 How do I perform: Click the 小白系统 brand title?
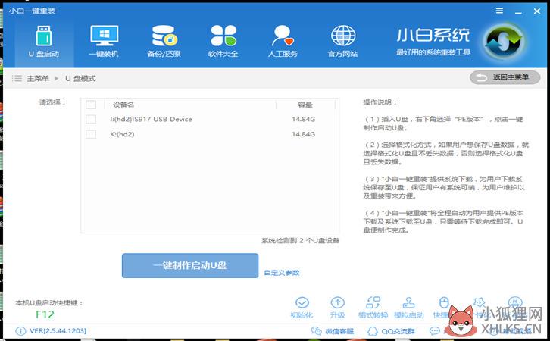coord(433,35)
